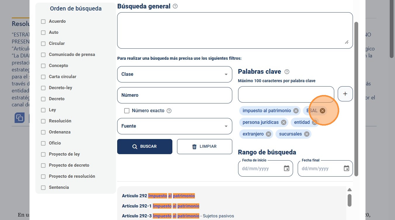Remove the 'sucursales' keyword chip
The width and height of the screenshot is (395, 220).
pos(307,134)
